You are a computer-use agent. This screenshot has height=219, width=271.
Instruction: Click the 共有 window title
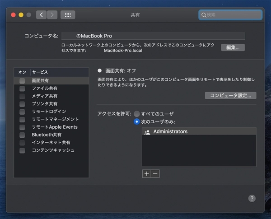pos(135,15)
